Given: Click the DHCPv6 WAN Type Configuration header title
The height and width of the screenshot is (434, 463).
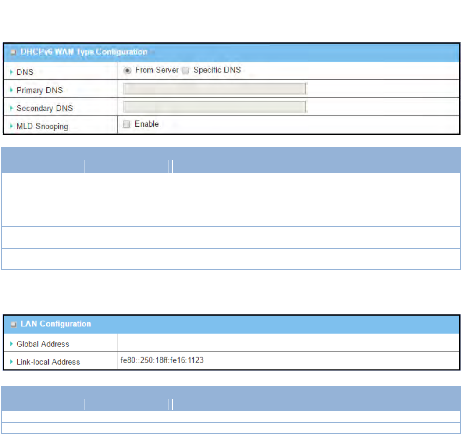Looking at the screenshot, I should point(84,52).
